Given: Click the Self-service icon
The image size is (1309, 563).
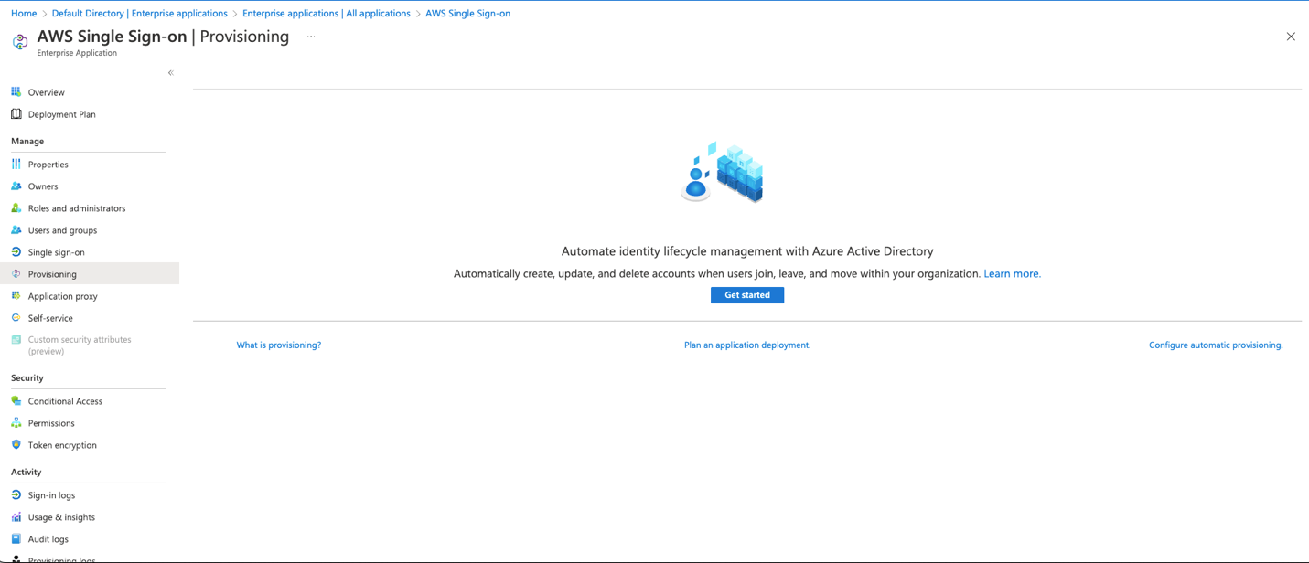Looking at the screenshot, I should (16, 318).
